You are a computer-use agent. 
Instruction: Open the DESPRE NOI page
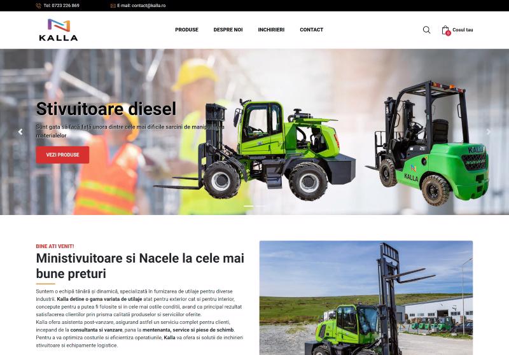click(x=228, y=30)
